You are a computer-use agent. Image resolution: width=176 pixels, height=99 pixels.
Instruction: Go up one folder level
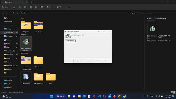(x=13, y=13)
